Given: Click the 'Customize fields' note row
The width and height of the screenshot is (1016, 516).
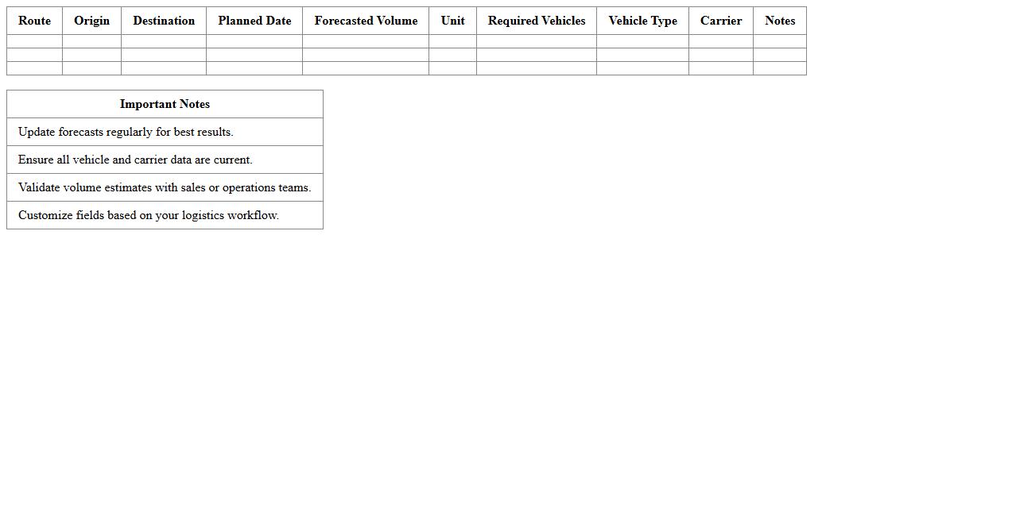Looking at the screenshot, I should click(x=149, y=215).
